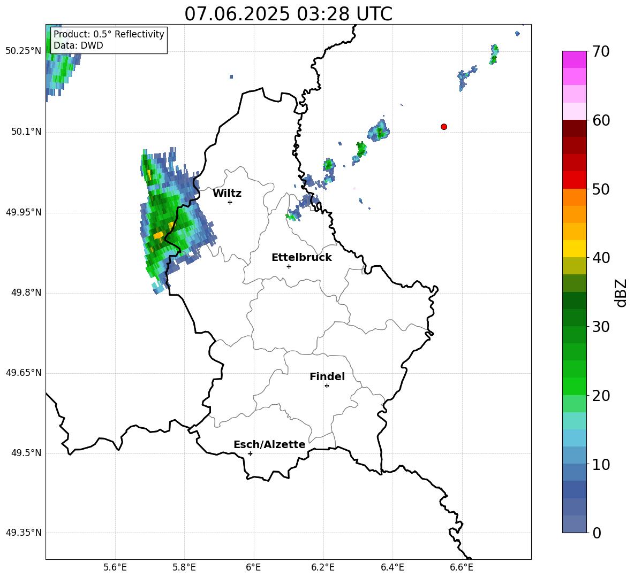Click the 50.25°N latitude label
The height and width of the screenshot is (578, 634).
24,51
